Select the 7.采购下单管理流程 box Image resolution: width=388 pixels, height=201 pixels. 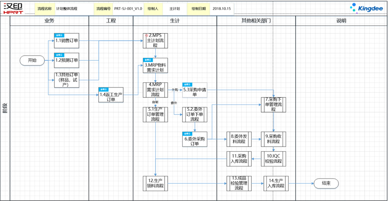273,105
